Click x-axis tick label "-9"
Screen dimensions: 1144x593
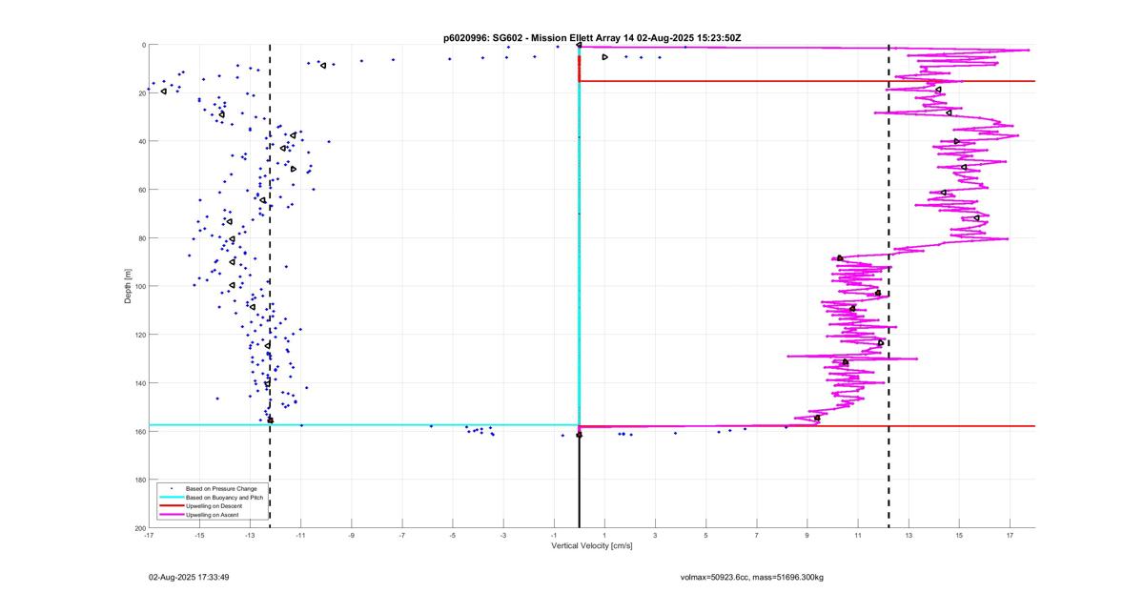pyautogui.click(x=351, y=536)
